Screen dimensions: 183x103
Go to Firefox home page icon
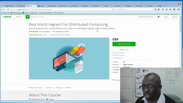[166, 9]
